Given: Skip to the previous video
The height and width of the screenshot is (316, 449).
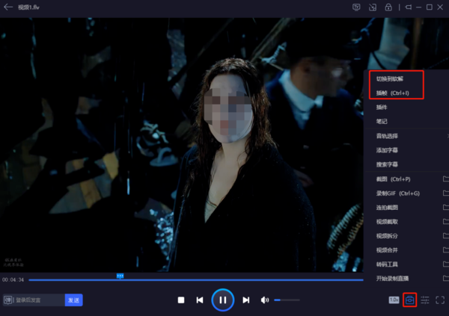Looking at the screenshot, I should [200, 300].
